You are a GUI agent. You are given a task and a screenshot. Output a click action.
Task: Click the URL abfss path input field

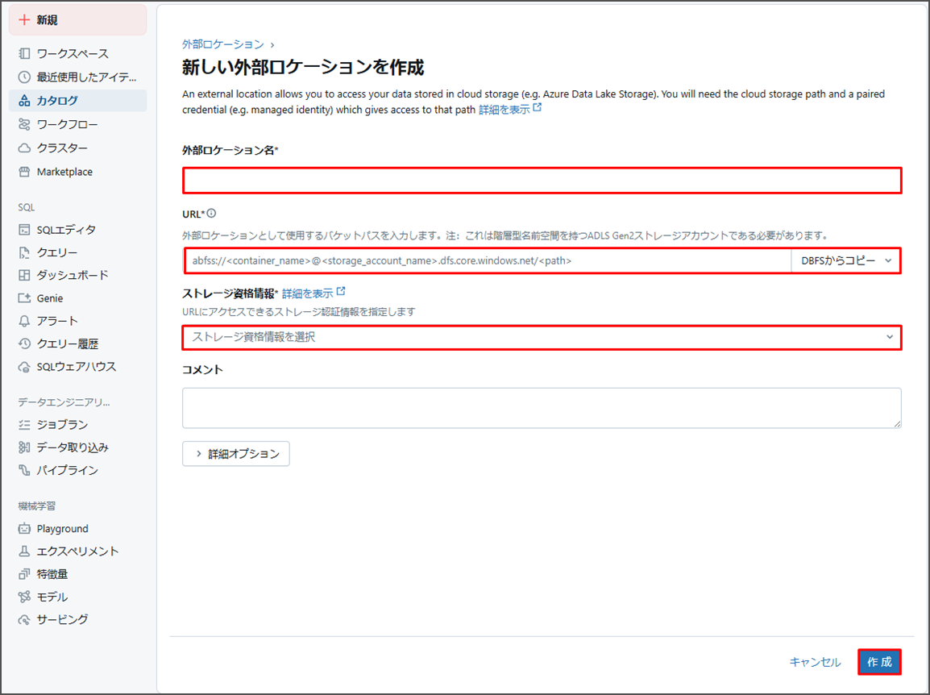pyautogui.click(x=488, y=260)
